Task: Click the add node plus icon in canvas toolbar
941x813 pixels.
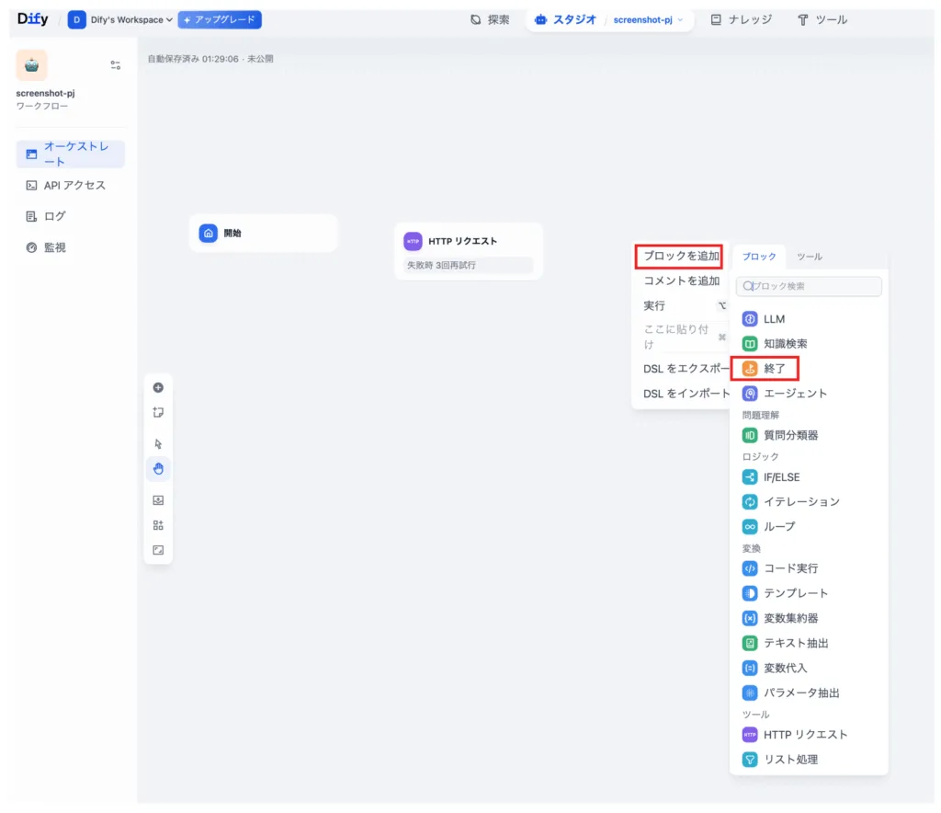Action: [x=158, y=388]
